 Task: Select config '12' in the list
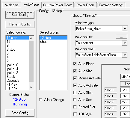[17, 42]
